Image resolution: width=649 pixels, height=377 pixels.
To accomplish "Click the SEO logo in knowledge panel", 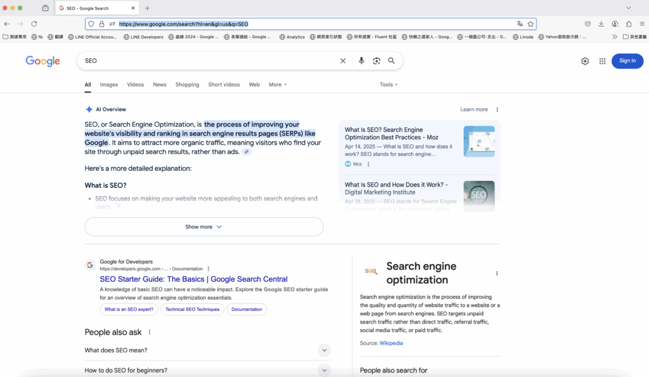I will 371,272.
